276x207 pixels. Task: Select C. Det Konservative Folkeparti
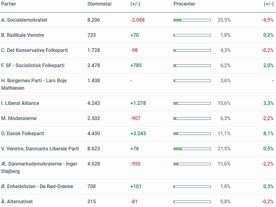[34, 50]
